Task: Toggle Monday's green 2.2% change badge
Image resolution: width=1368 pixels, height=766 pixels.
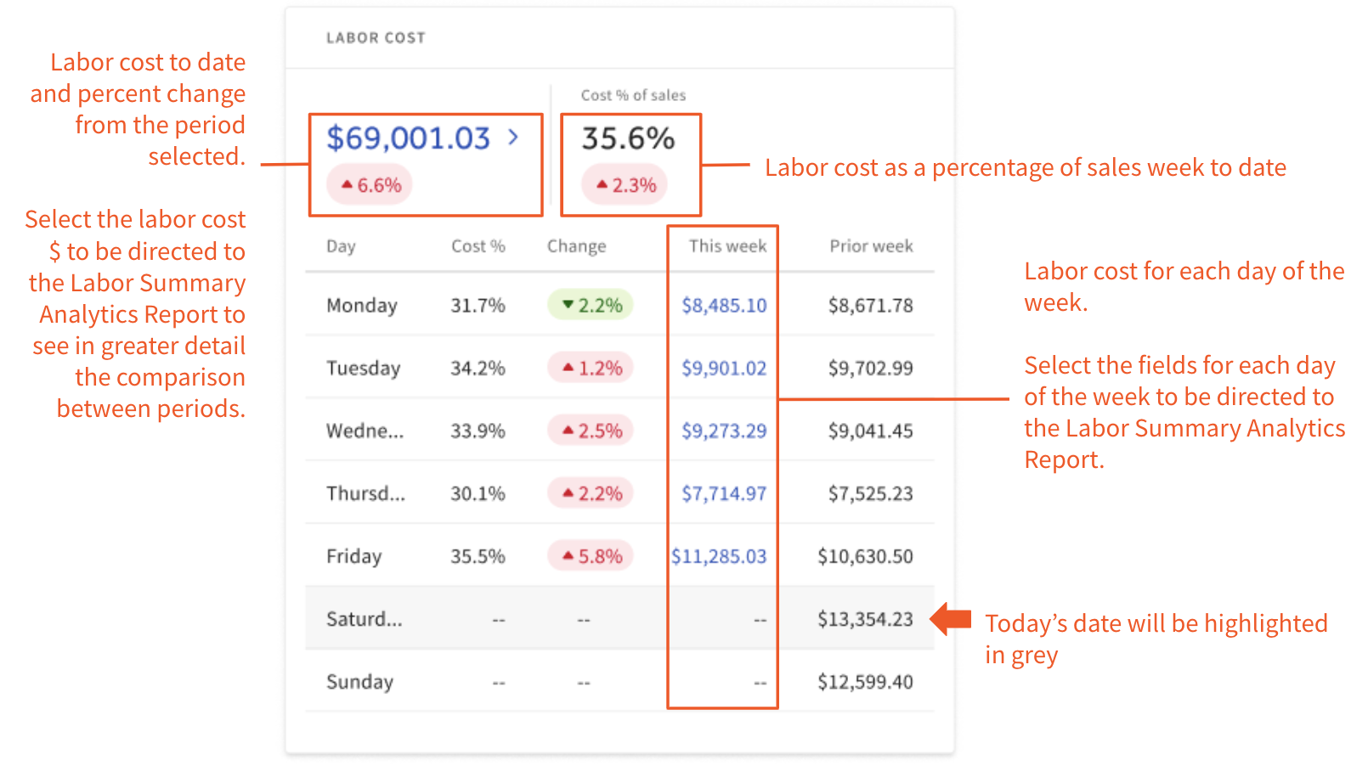Action: click(591, 304)
